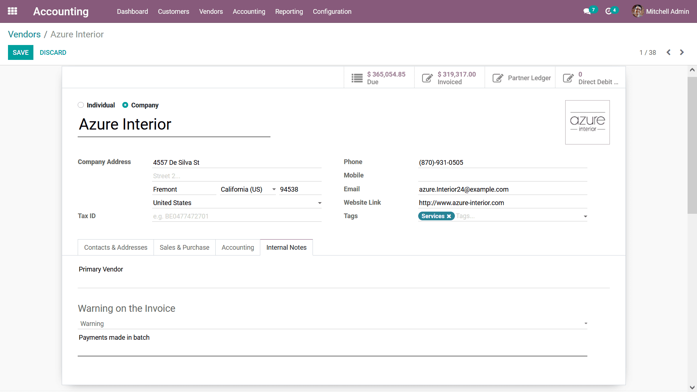Click the Direct Debit edit icon
This screenshot has height=392, width=697.
coord(568,78)
